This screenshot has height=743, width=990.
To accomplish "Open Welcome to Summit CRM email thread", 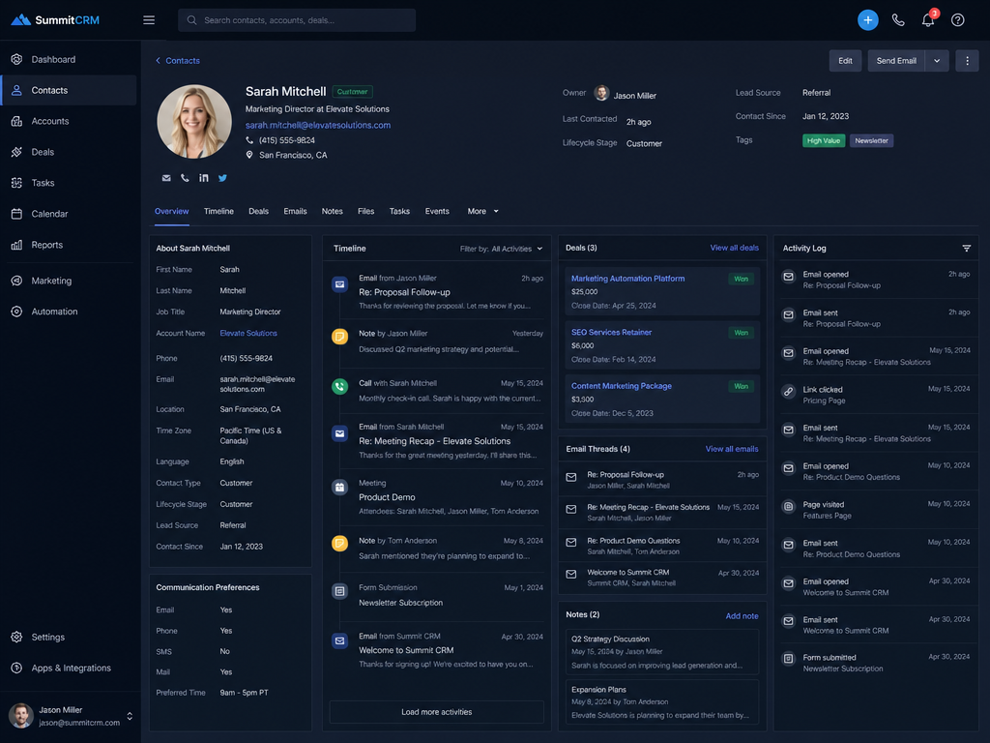I will (x=662, y=578).
